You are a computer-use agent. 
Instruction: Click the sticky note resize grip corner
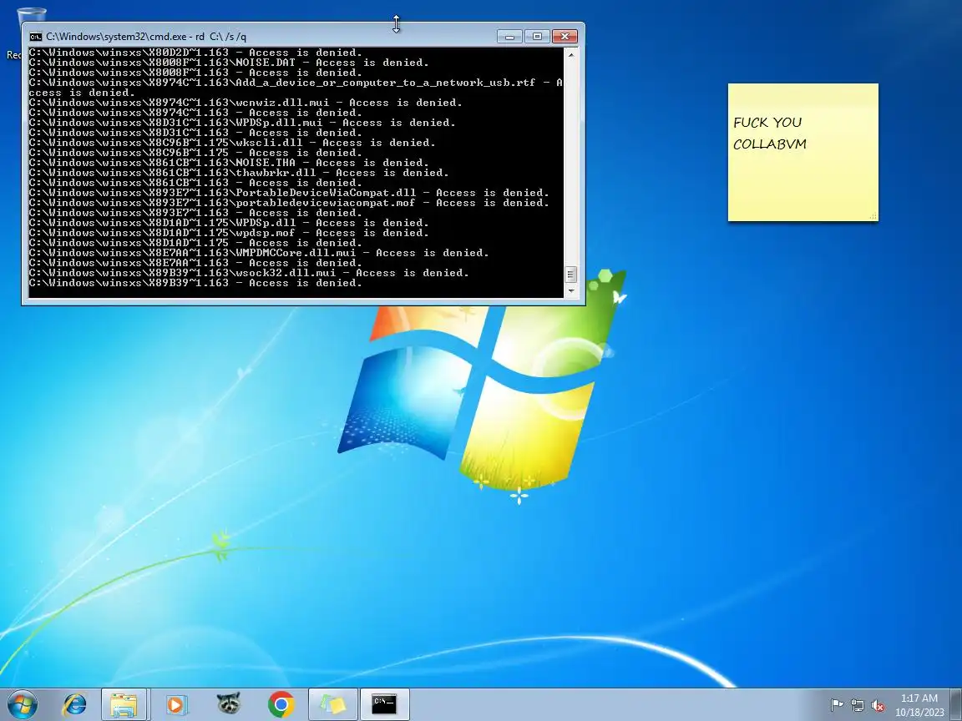pyautogui.click(x=873, y=216)
